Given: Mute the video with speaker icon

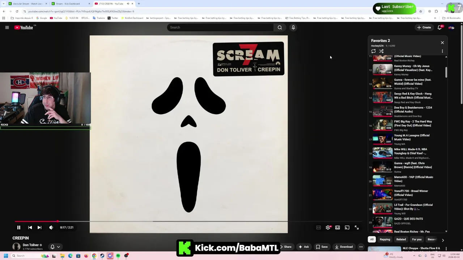Looking at the screenshot, I should (51, 227).
